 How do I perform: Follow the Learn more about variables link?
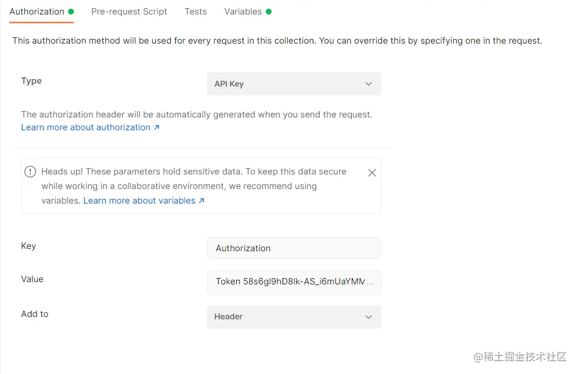[x=139, y=201]
